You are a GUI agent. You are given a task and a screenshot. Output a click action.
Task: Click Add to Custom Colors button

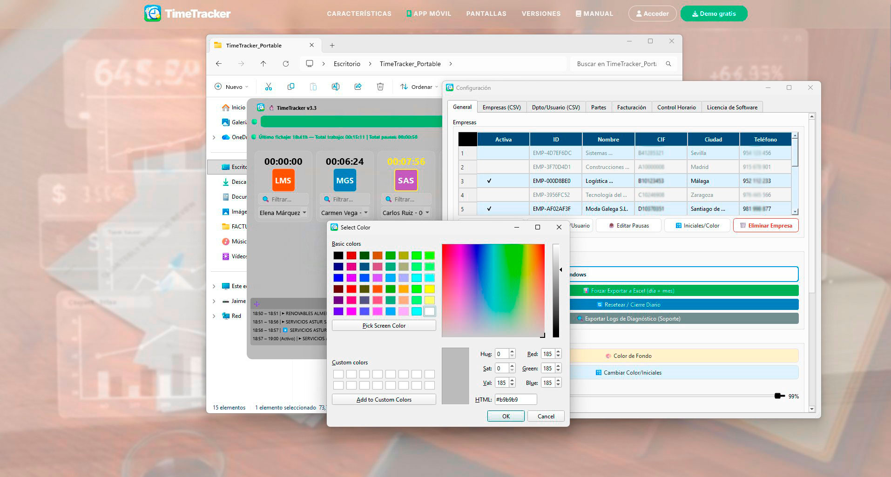(x=384, y=399)
